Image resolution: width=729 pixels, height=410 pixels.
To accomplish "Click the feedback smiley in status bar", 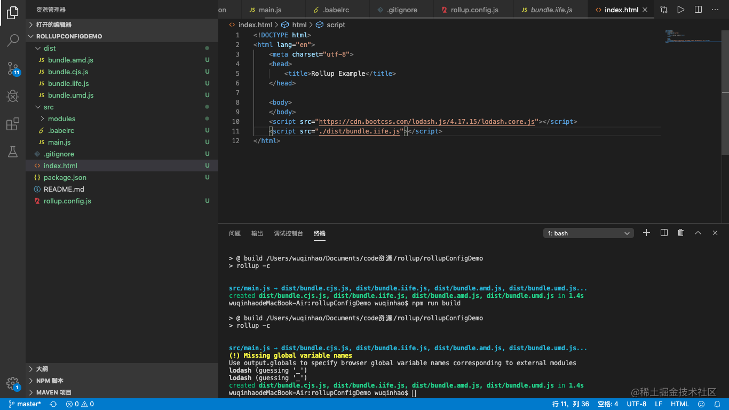I will coord(701,404).
